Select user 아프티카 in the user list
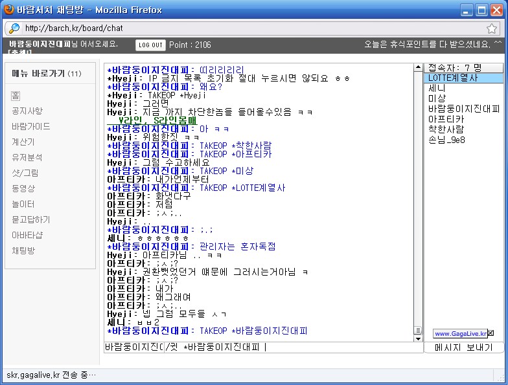Viewport: 508px width, 385px height. (x=446, y=119)
